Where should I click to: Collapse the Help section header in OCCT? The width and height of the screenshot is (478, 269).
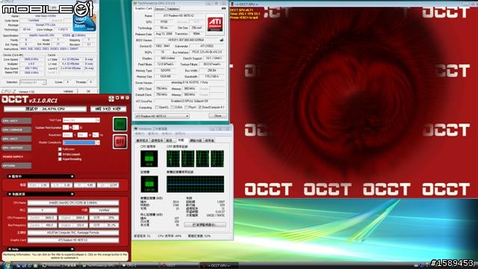(40, 249)
